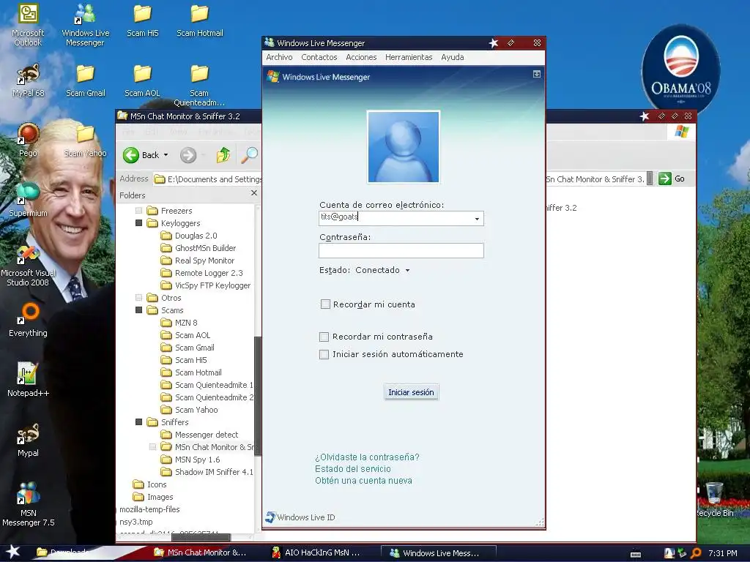Open Microsoft Visual Studio 2008 shortcut
The height and width of the screenshot is (562, 750).
point(28,265)
